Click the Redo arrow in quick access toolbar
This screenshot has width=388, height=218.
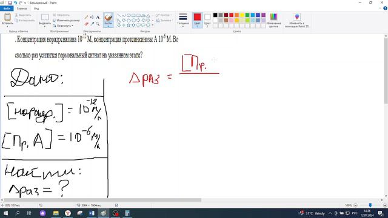click(x=21, y=2)
